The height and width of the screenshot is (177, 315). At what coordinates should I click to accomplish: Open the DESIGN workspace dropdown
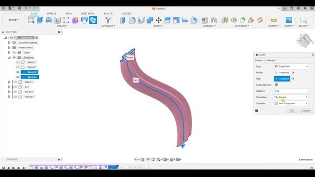[x=13, y=20]
